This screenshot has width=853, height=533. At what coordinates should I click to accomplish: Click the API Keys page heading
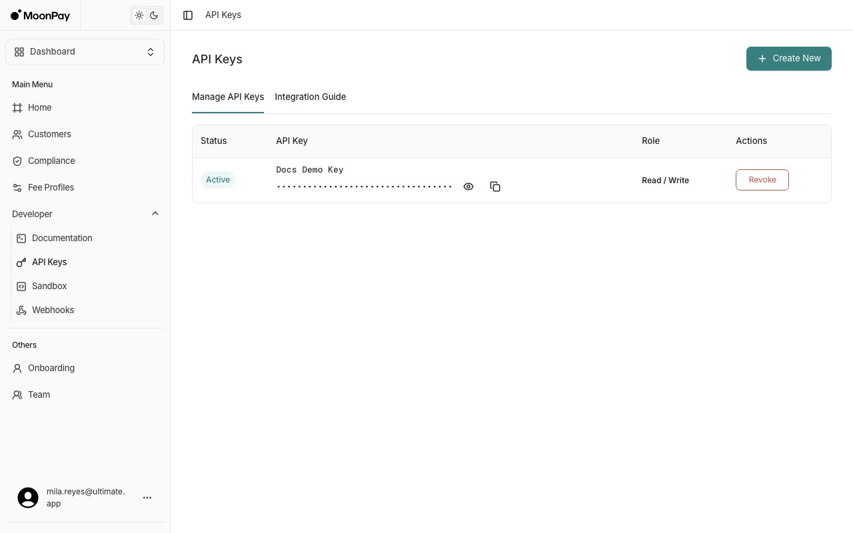click(x=217, y=59)
